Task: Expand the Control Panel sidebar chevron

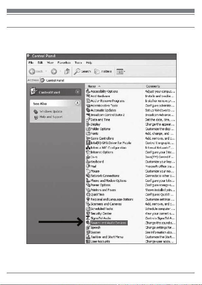Action: click(x=78, y=92)
